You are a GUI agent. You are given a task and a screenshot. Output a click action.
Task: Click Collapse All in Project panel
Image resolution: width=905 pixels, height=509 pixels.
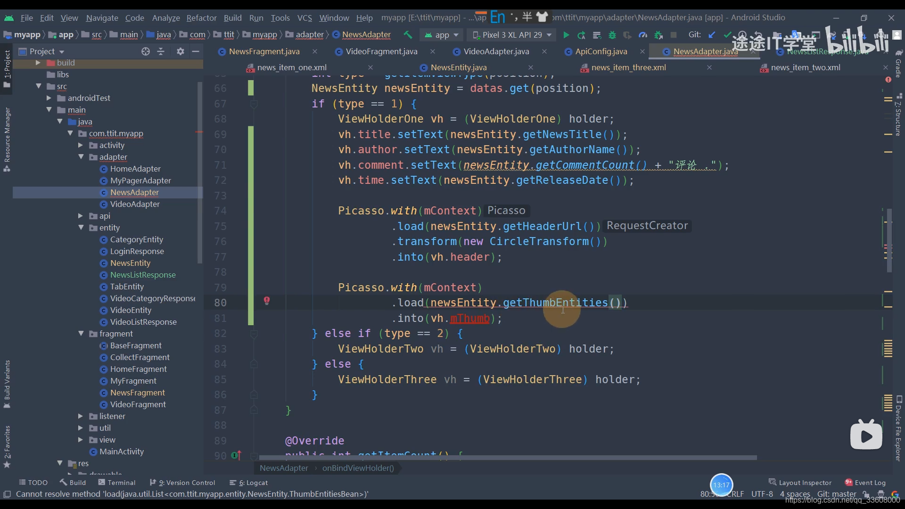[x=161, y=51]
